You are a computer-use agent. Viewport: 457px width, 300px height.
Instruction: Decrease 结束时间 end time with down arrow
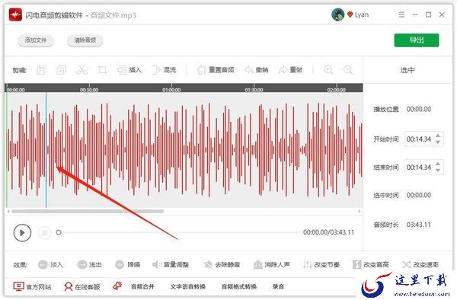tap(438, 170)
